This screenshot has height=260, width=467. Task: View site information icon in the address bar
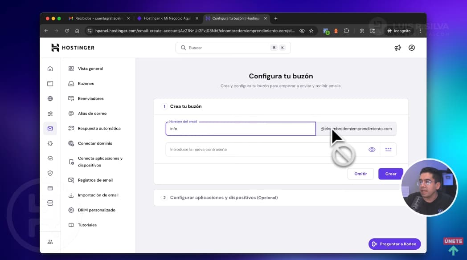click(90, 31)
